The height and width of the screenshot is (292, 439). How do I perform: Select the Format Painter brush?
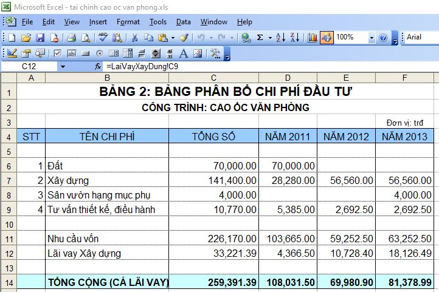click(184, 38)
